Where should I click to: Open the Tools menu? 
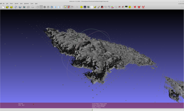[32, 4]
